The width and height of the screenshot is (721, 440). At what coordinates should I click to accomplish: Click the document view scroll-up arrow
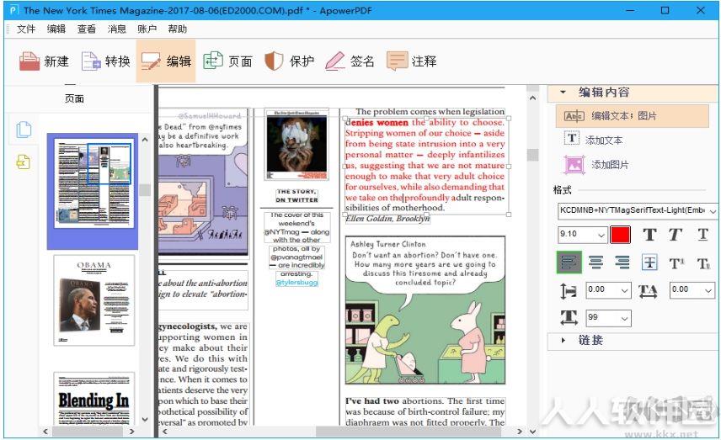532,98
